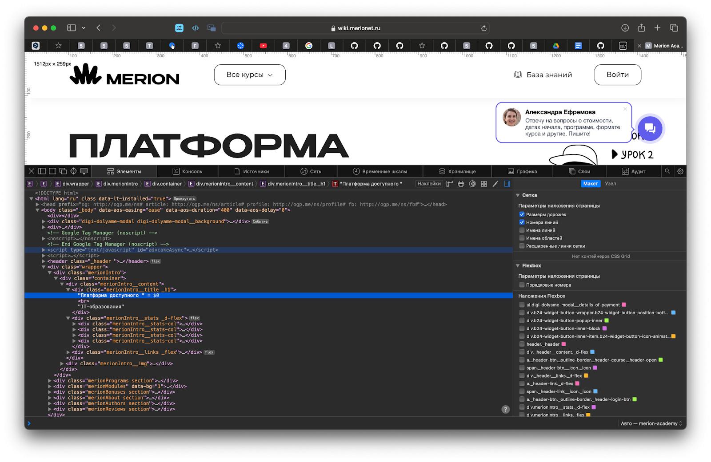Viewport: 711px width, 462px height.
Task: Switch to the Узел sidebar tab
Action: tap(610, 184)
